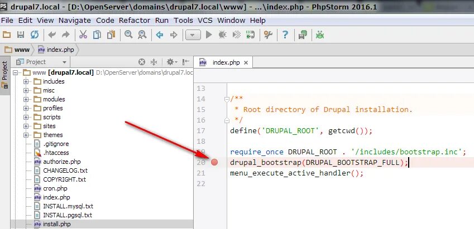Expand the modules folder

coord(26,99)
